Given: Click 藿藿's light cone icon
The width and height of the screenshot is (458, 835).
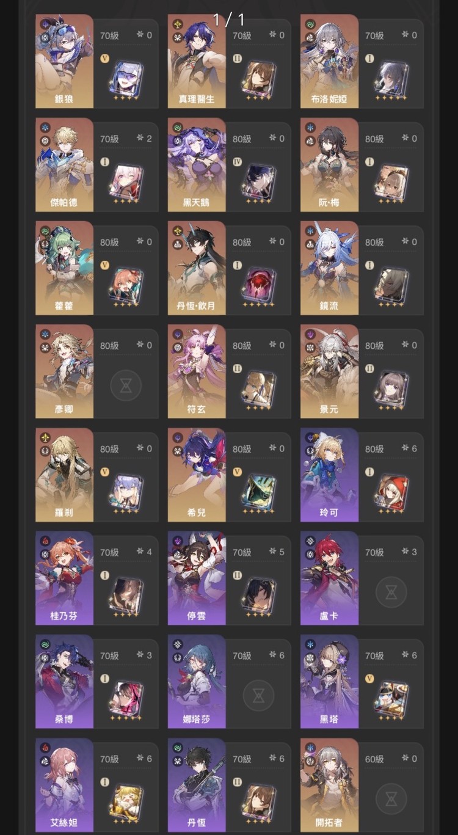Looking at the screenshot, I should (126, 285).
